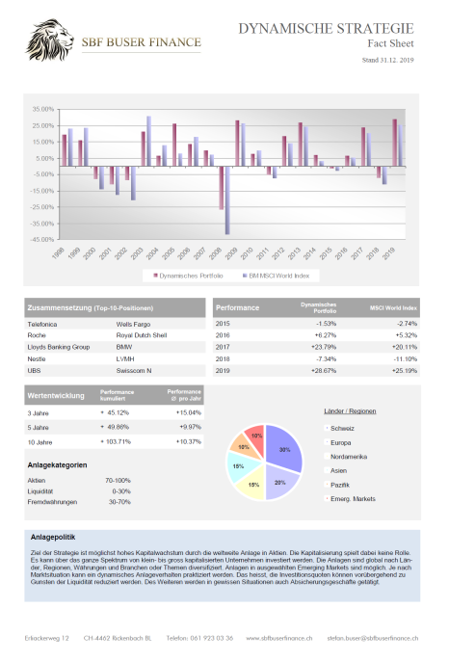Click the Dynamisches Portfolio legend color marker
The width and height of the screenshot is (449, 661).
[155, 276]
